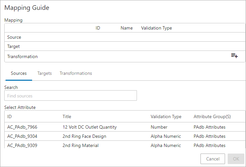Click the Name header in Mapping table
The height and width of the screenshot is (167, 246).
[127, 28]
